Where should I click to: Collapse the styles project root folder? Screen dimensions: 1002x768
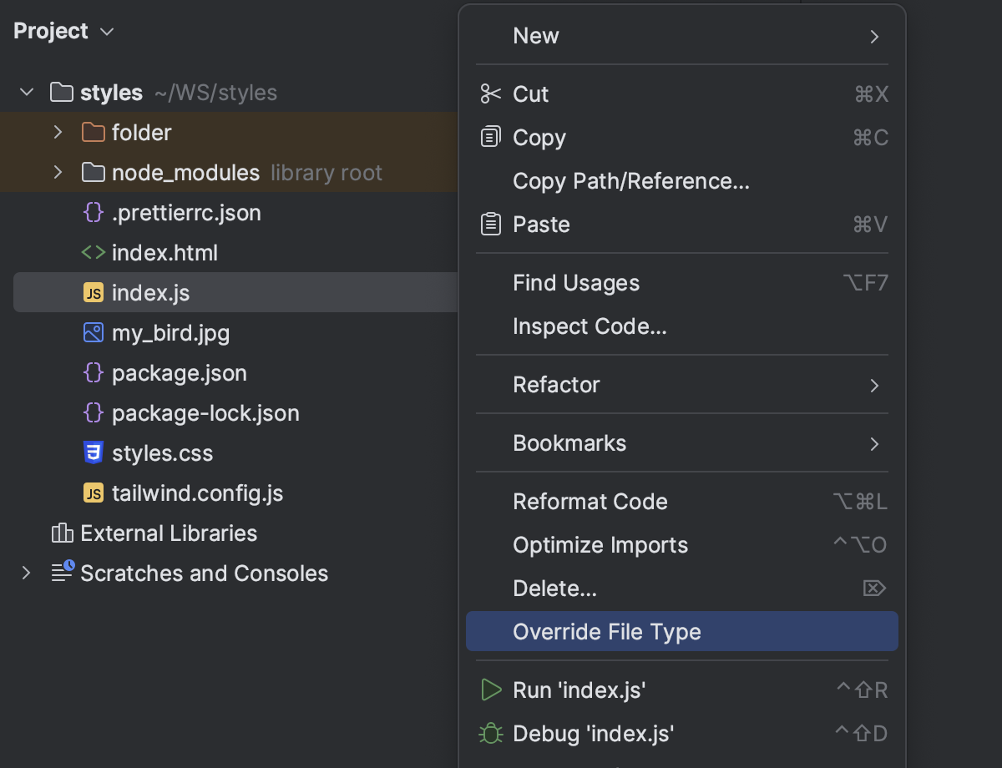pyautogui.click(x=25, y=93)
